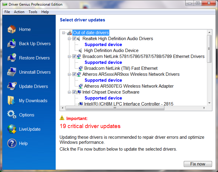Select Intel(R) ICH8M LPC Interface Controller row

click(129, 104)
